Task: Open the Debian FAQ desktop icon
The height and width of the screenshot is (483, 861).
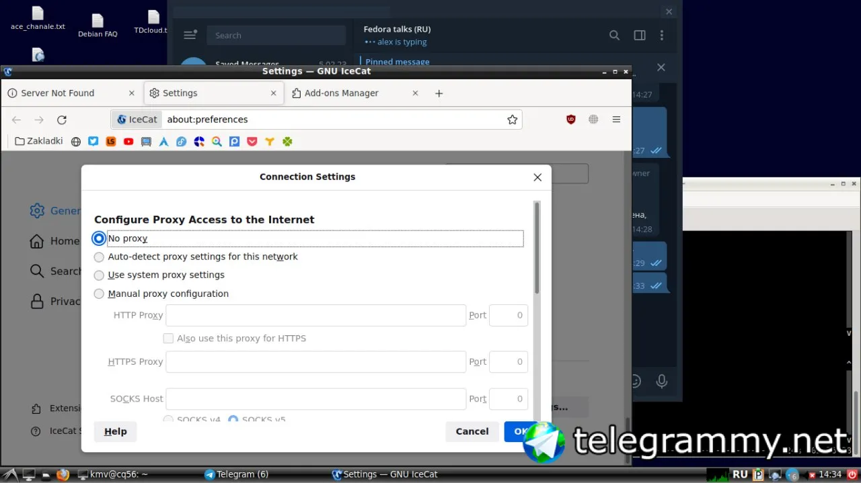Action: pyautogui.click(x=98, y=26)
